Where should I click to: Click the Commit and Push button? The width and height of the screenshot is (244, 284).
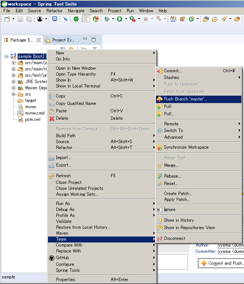221,263
